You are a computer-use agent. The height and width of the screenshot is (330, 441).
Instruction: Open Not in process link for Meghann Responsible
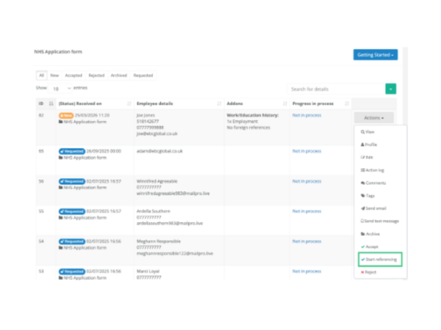pos(306,241)
